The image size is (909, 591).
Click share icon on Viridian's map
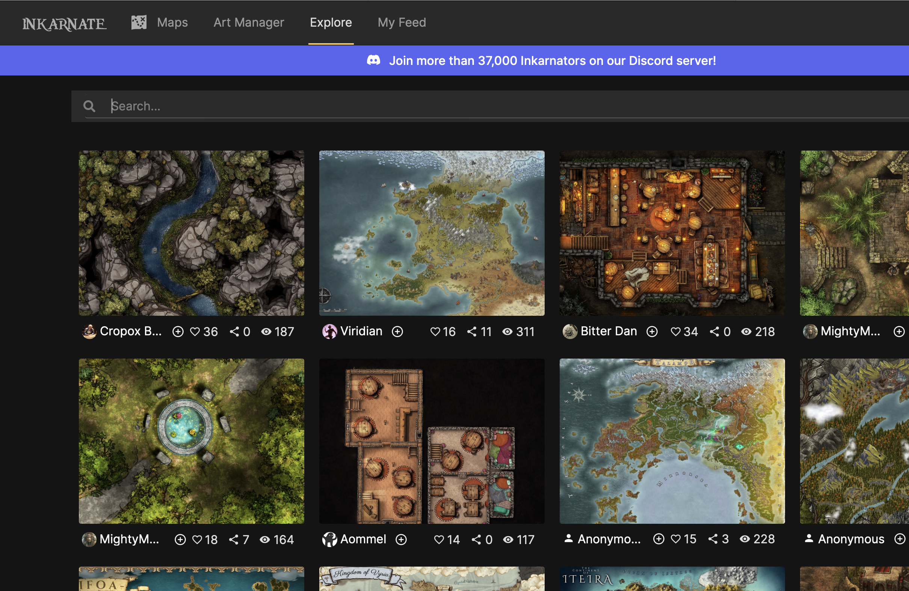click(x=472, y=332)
